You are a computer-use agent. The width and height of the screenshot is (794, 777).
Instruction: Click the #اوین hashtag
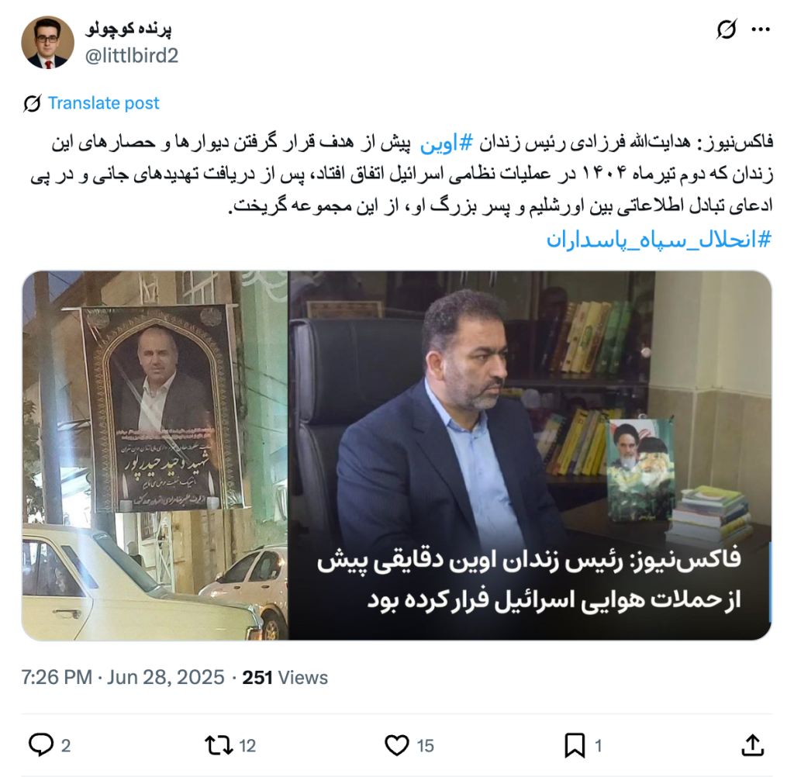click(x=447, y=143)
